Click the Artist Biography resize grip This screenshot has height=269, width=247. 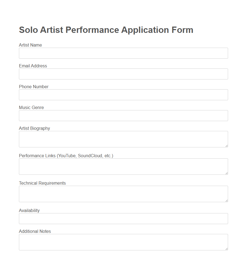(x=227, y=146)
